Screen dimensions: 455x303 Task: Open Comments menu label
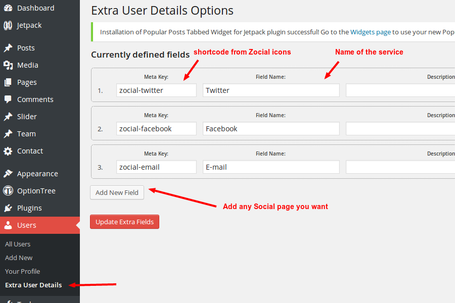click(35, 99)
